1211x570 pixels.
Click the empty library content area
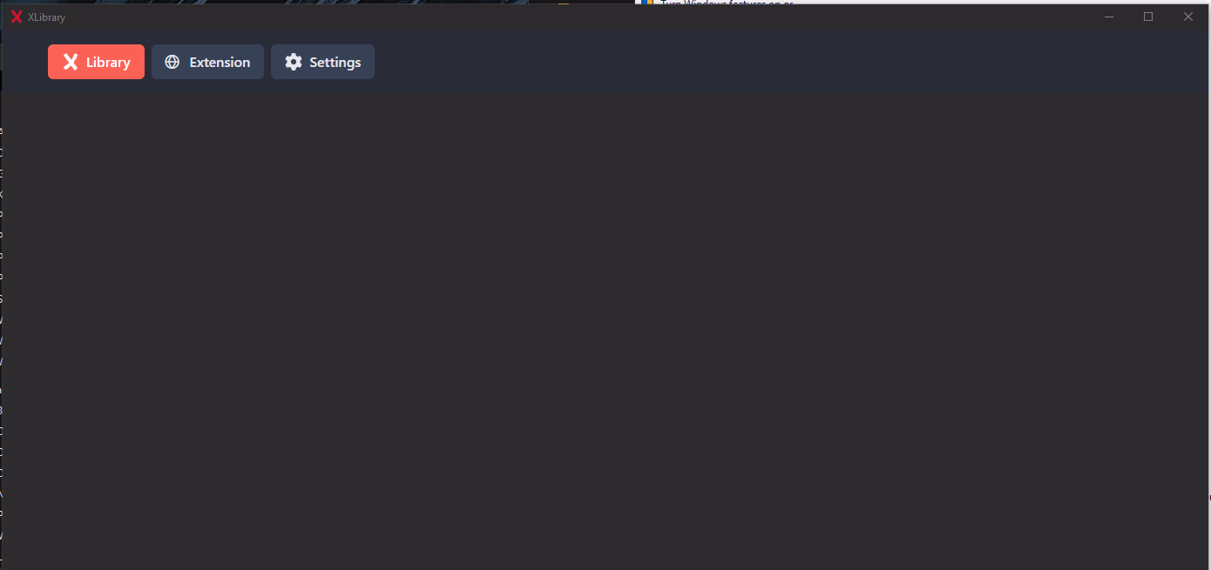pyautogui.click(x=605, y=331)
